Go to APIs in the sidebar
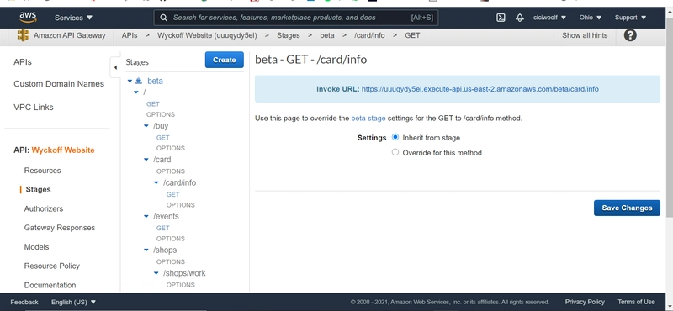This screenshot has height=311, width=673. tap(23, 61)
